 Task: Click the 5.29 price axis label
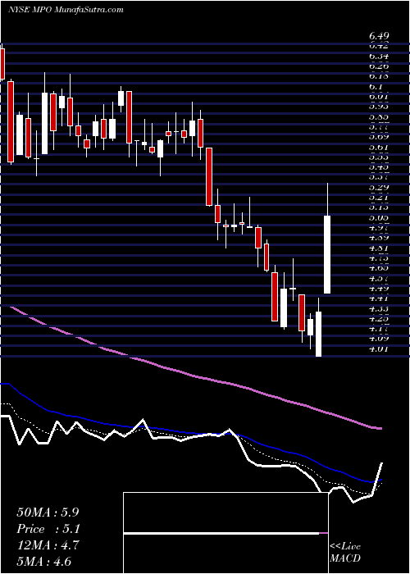(379, 188)
